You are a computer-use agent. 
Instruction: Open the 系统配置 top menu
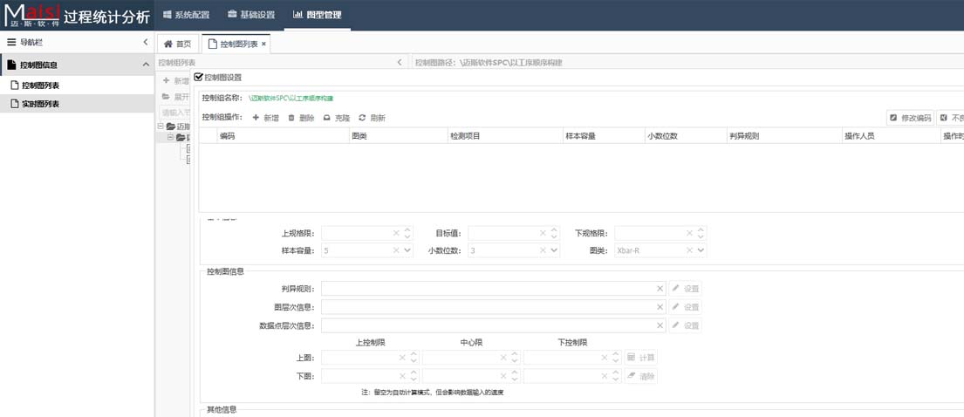[186, 15]
